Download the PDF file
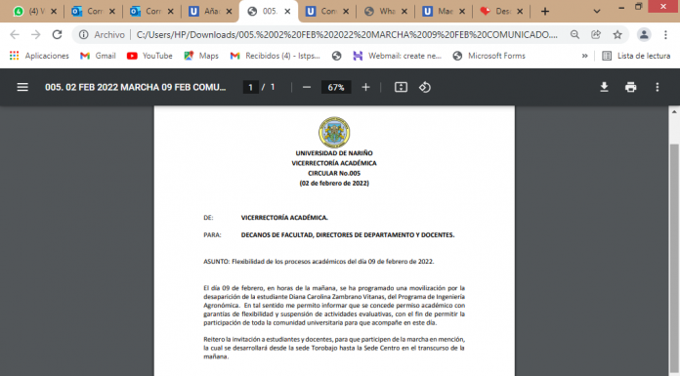This screenshot has height=376, width=680. (604, 87)
